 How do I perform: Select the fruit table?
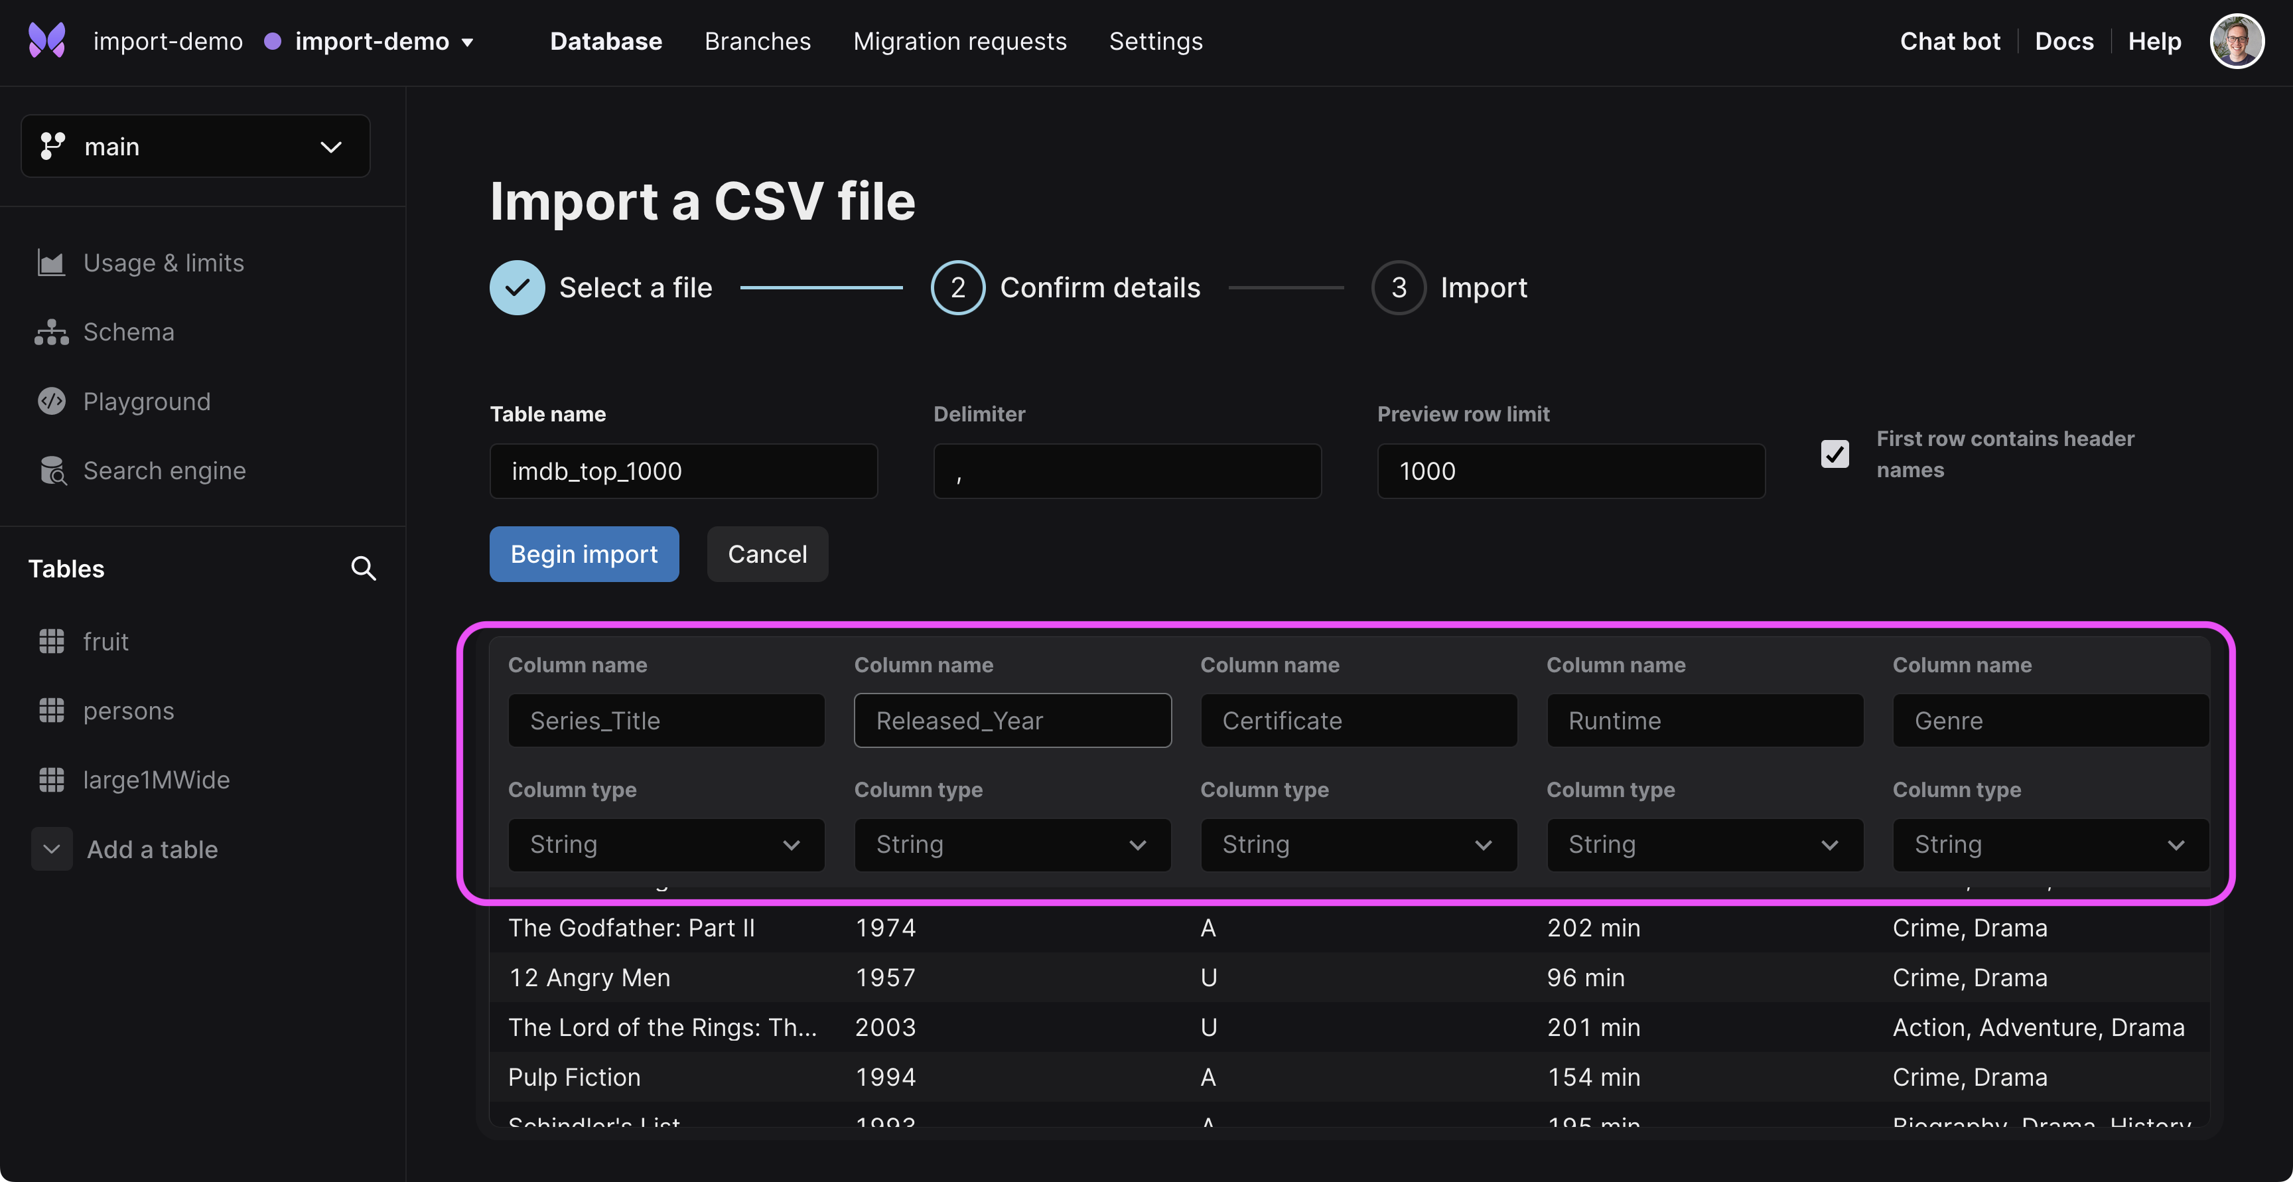coord(105,641)
